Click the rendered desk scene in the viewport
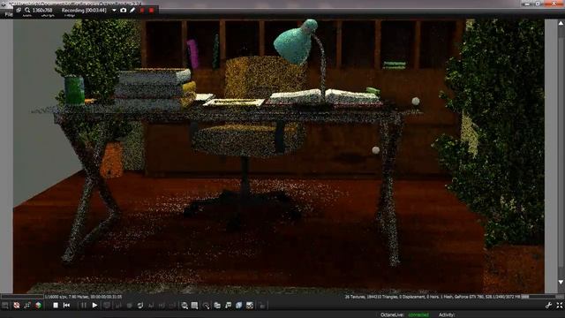 pyautogui.click(x=279, y=156)
